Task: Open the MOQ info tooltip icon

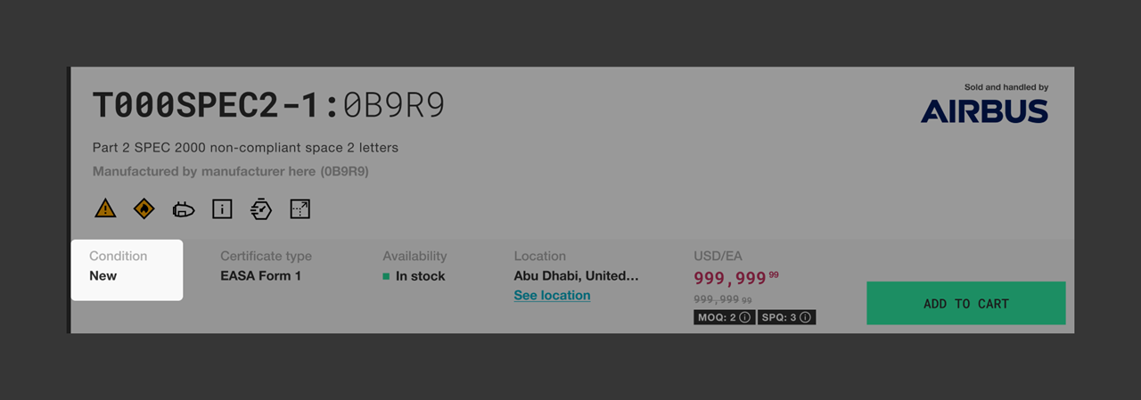Action: pyautogui.click(x=744, y=317)
